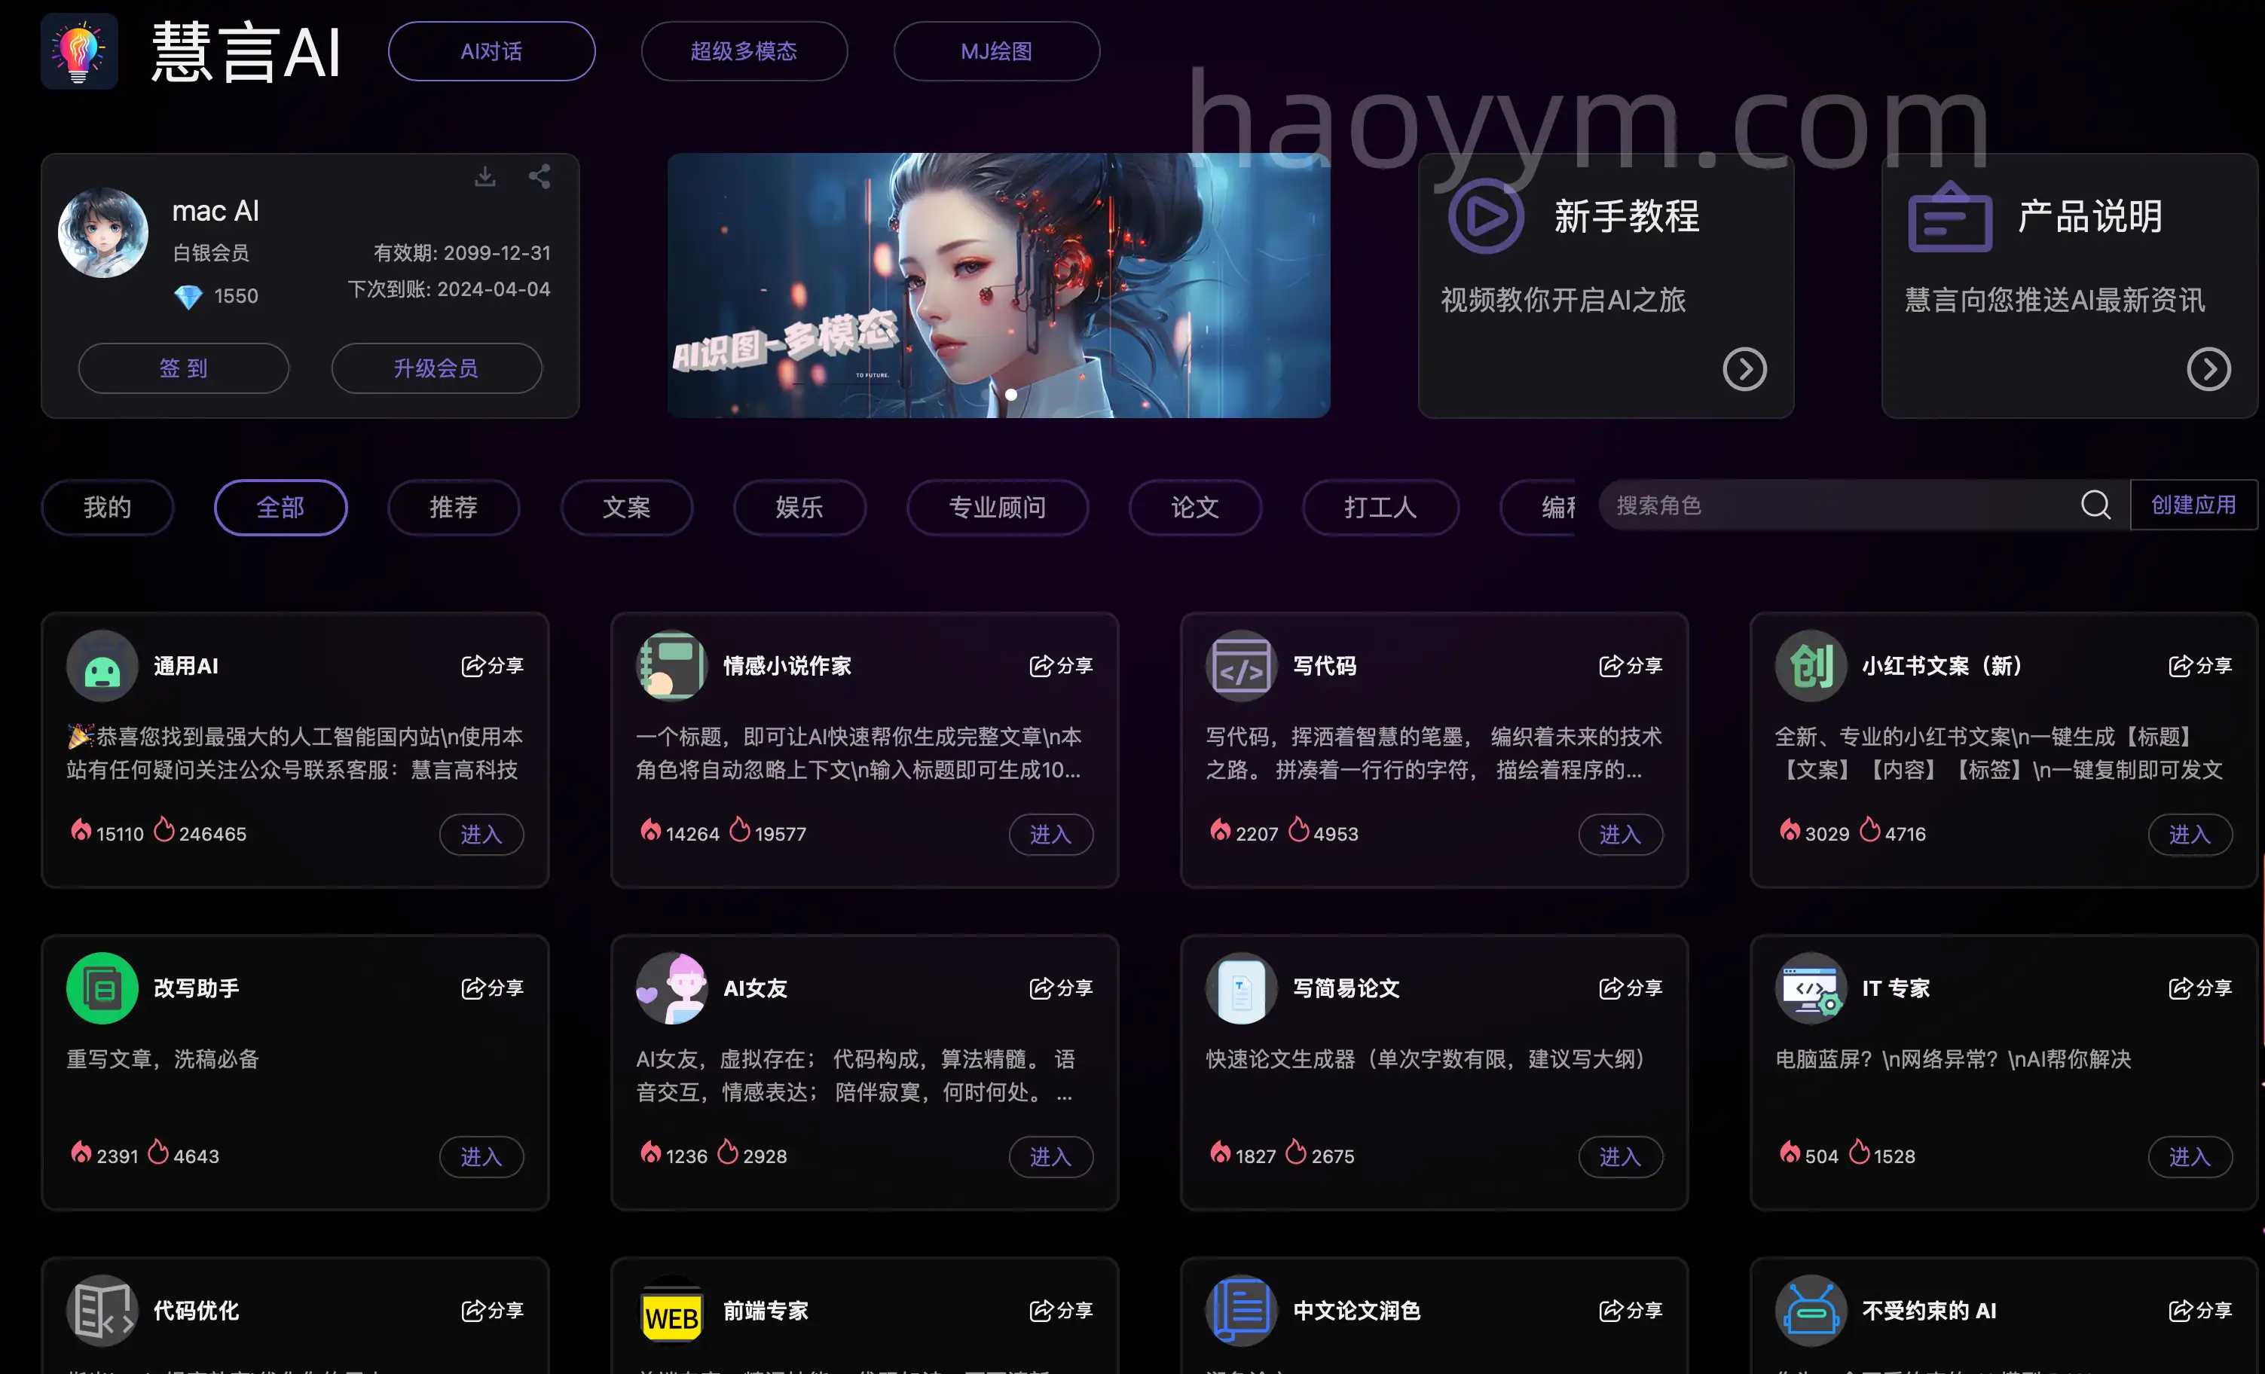Screen dimensions: 2265x1374
Task: Click the carousel page indicator dot
Action: pos(1010,394)
